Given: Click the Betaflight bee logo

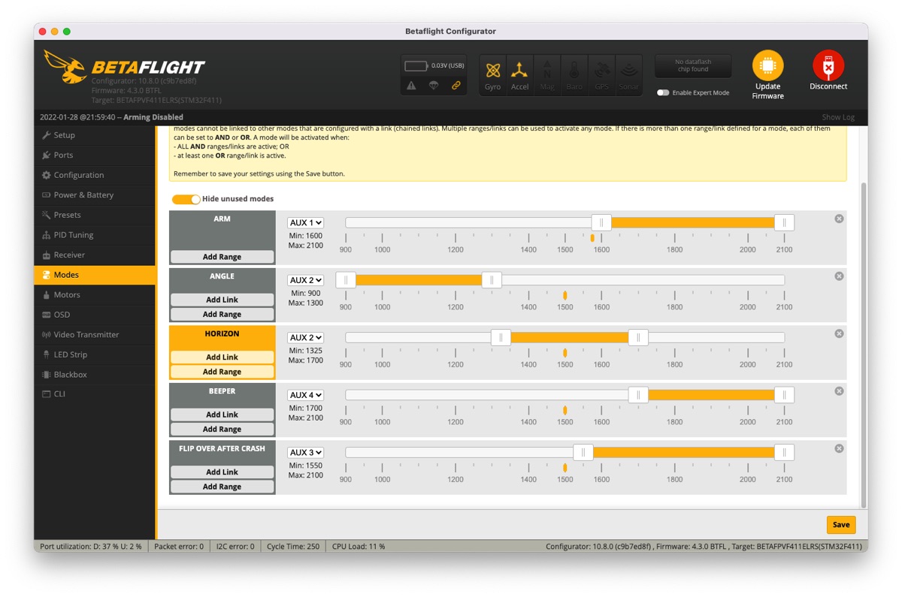Looking at the screenshot, I should point(65,67).
